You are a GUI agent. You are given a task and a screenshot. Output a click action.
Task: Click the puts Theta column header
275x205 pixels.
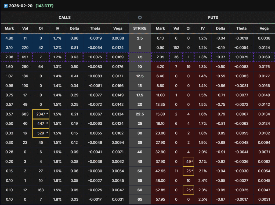[x=241, y=28]
